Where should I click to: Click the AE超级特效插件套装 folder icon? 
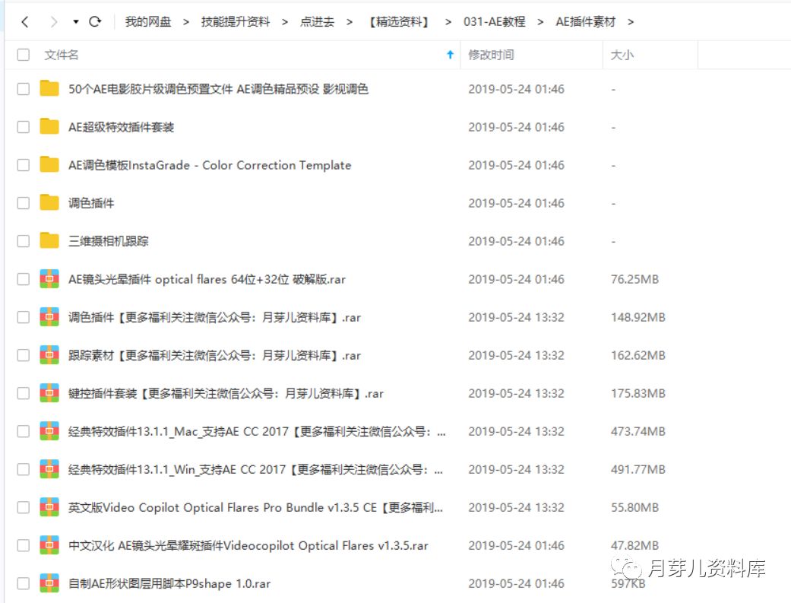point(50,127)
